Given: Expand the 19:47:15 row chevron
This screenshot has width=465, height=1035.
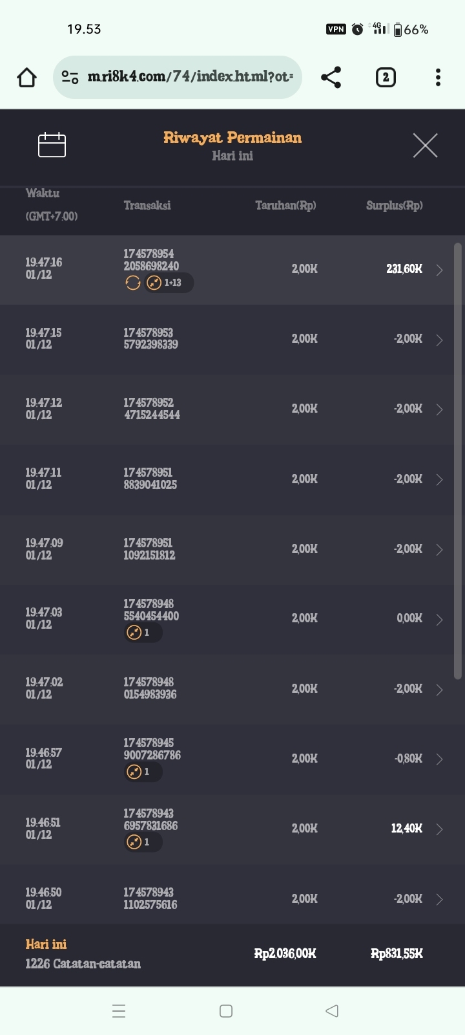Looking at the screenshot, I should click(439, 340).
